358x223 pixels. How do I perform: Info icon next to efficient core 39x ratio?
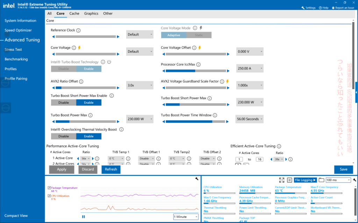pyautogui.click(x=291, y=159)
